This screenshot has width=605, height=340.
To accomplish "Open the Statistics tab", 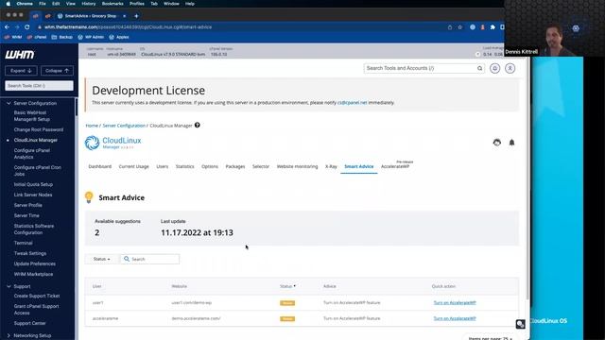I will click(185, 166).
